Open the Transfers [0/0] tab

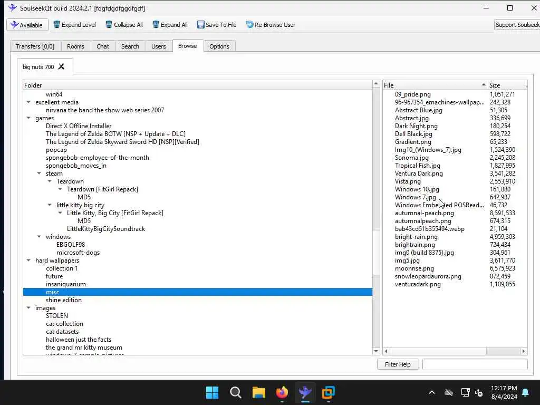pyautogui.click(x=35, y=46)
